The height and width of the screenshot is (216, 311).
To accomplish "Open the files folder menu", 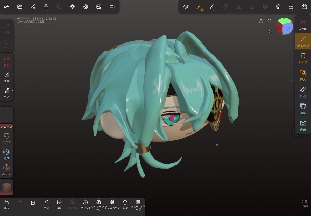I will tap(20, 6).
